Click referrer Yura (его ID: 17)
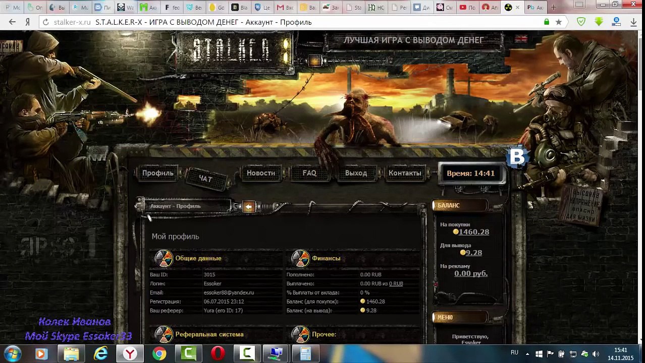645x363 pixels. (223, 311)
